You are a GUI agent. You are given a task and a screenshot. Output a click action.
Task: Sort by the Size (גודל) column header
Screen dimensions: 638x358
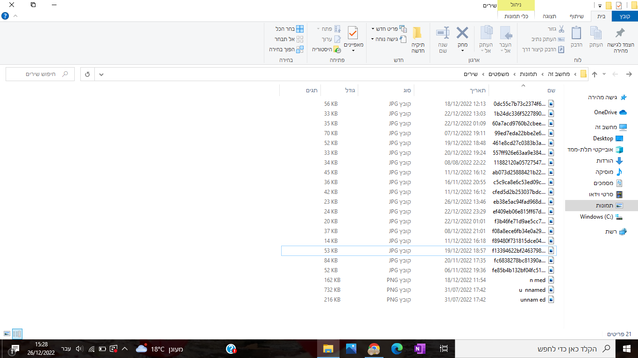340,90
